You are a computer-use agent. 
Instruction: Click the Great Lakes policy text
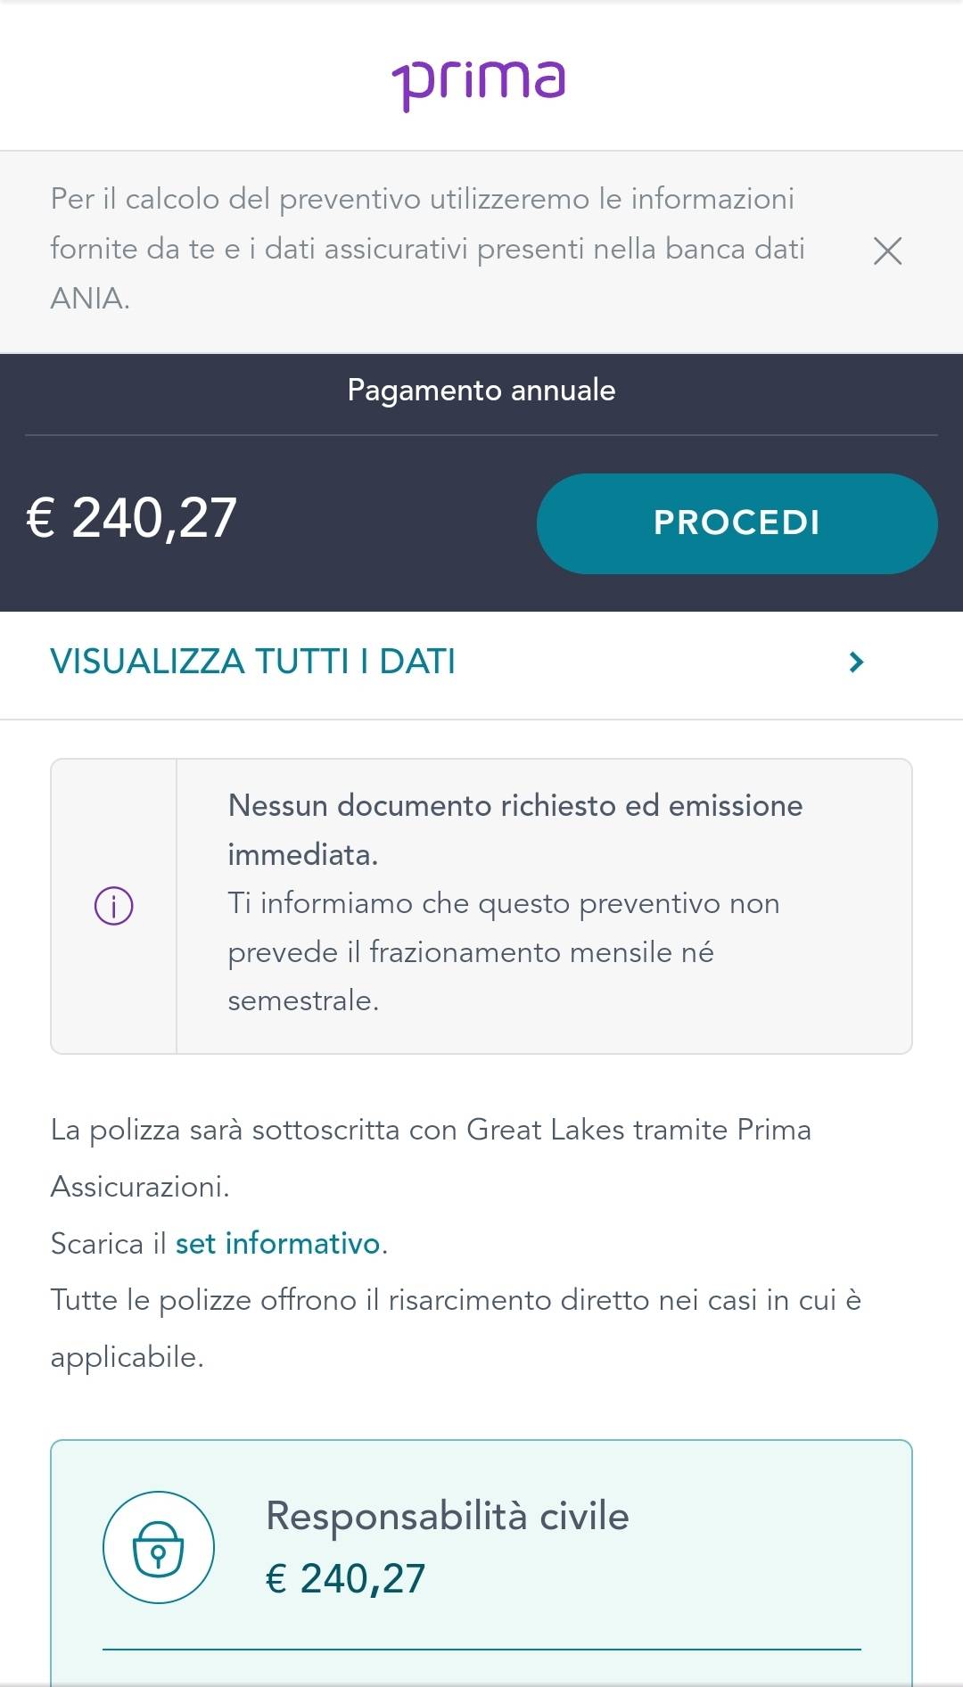[x=431, y=1157]
